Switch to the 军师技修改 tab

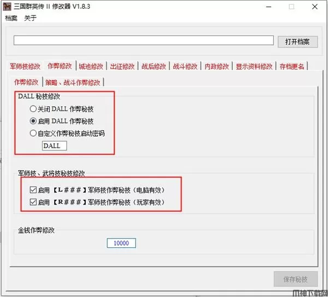[25, 66]
